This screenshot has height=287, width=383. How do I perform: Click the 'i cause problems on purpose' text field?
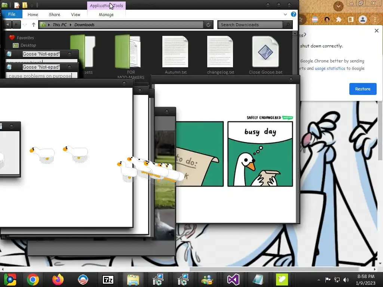pyautogui.click(x=41, y=75)
